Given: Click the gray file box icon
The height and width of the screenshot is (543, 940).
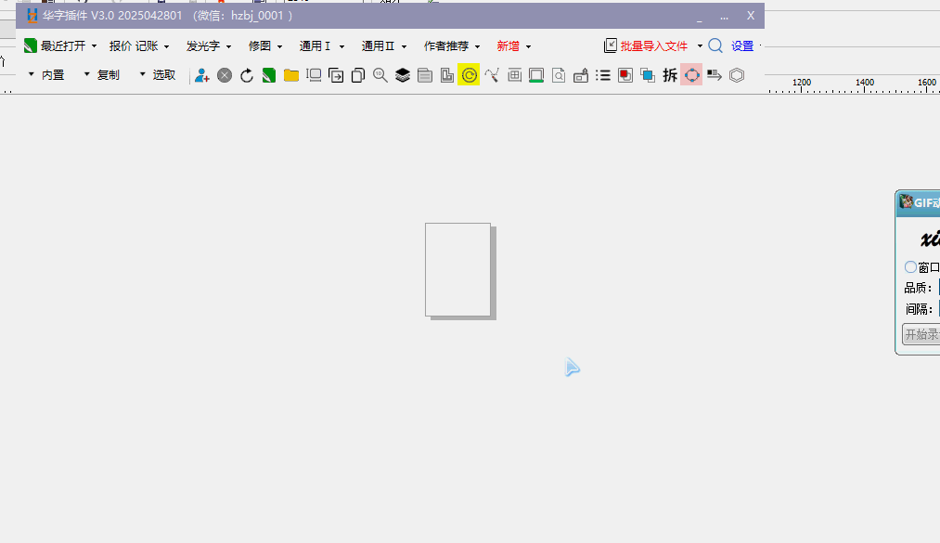Looking at the screenshot, I should point(425,75).
